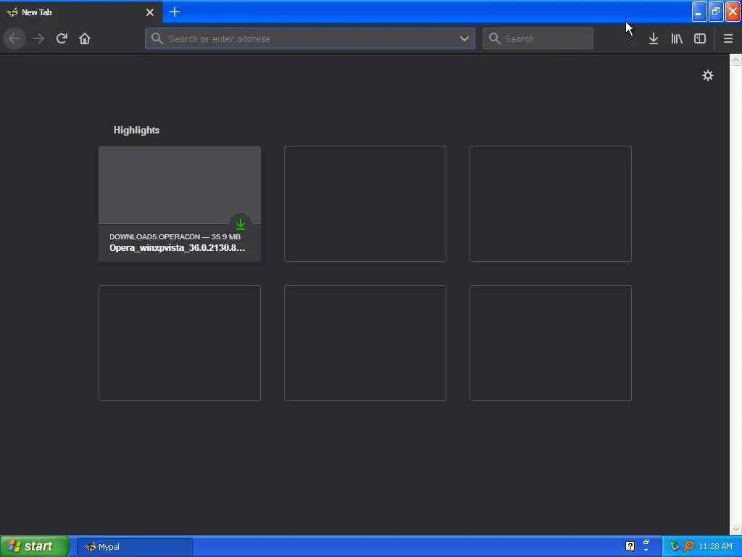Open the home page

point(85,38)
